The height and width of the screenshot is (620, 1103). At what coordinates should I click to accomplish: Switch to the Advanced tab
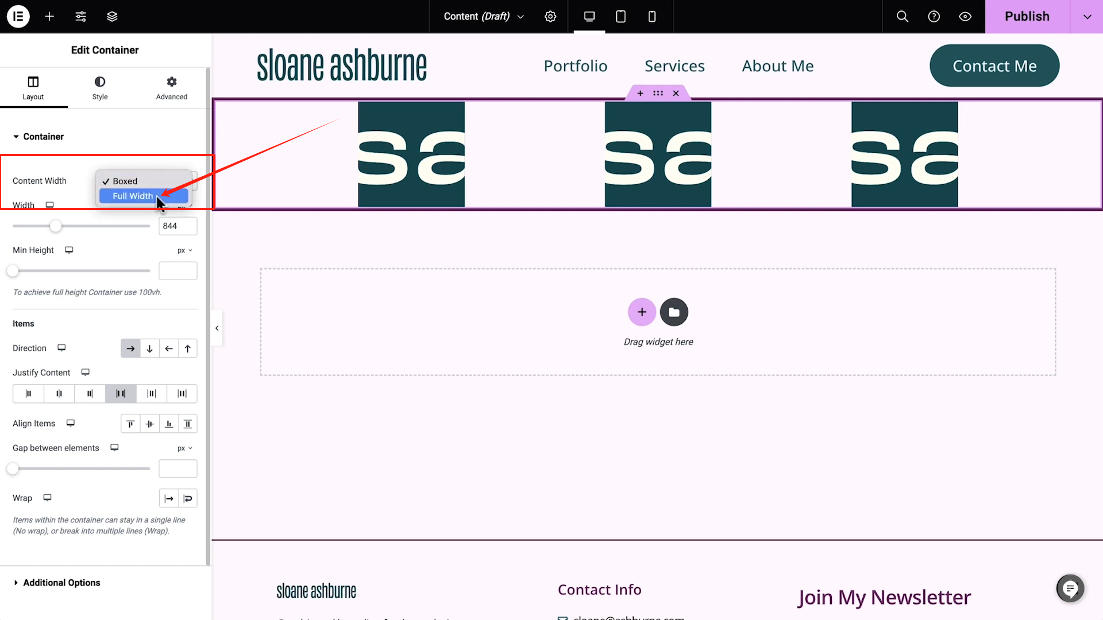171,88
